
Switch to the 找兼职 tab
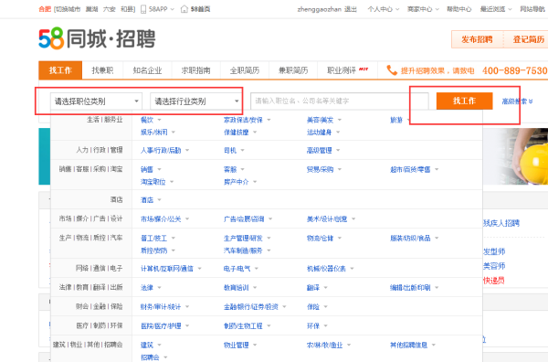[102, 70]
